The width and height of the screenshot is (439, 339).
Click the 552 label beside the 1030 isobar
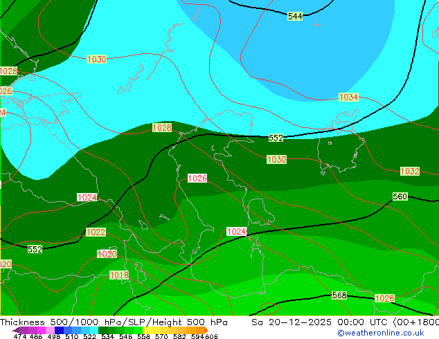276,138
